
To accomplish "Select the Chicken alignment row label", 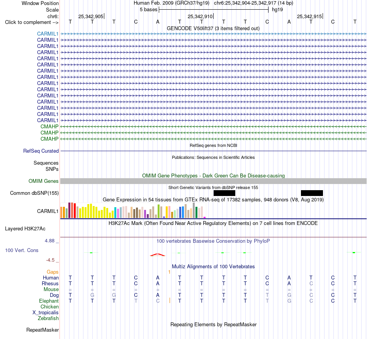I will tap(49, 307).
